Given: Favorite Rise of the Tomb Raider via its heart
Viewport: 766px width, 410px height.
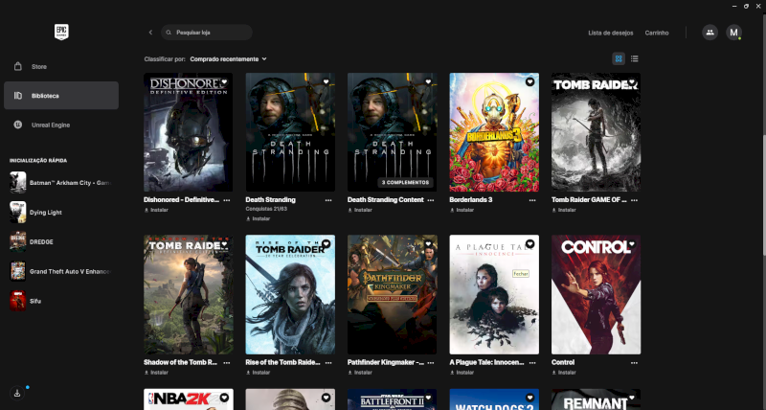Looking at the screenshot, I should [326, 244].
